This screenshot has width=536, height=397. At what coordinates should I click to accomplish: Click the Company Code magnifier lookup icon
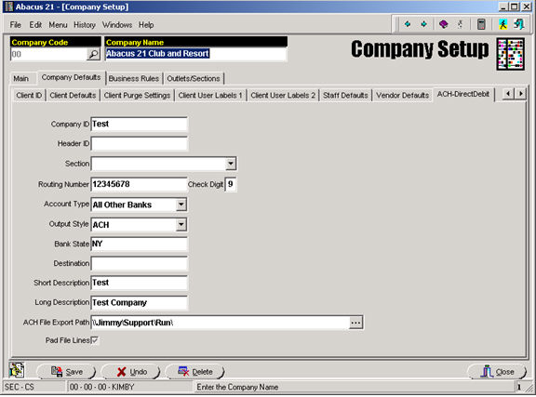(x=93, y=54)
